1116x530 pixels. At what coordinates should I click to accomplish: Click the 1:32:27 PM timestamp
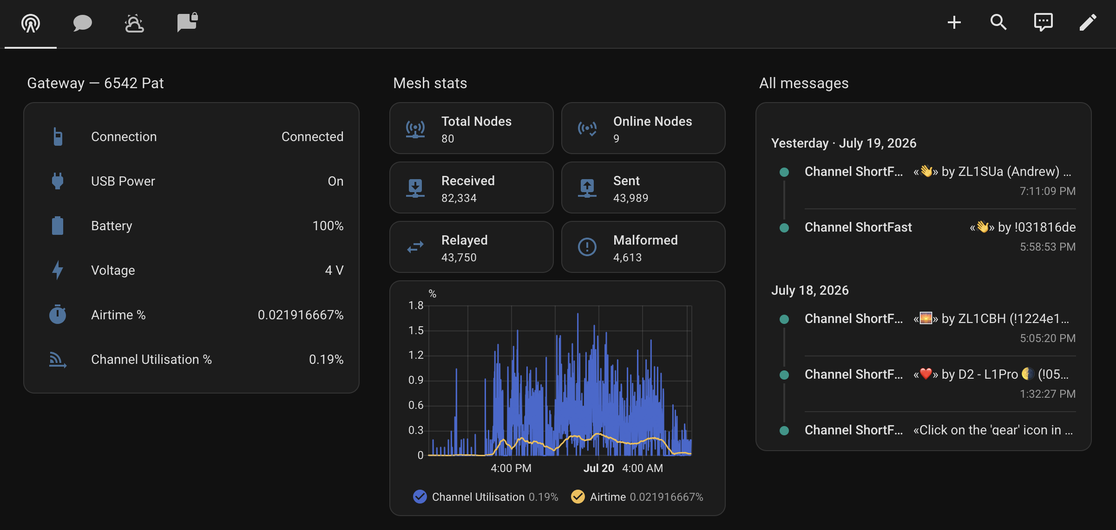(1047, 394)
